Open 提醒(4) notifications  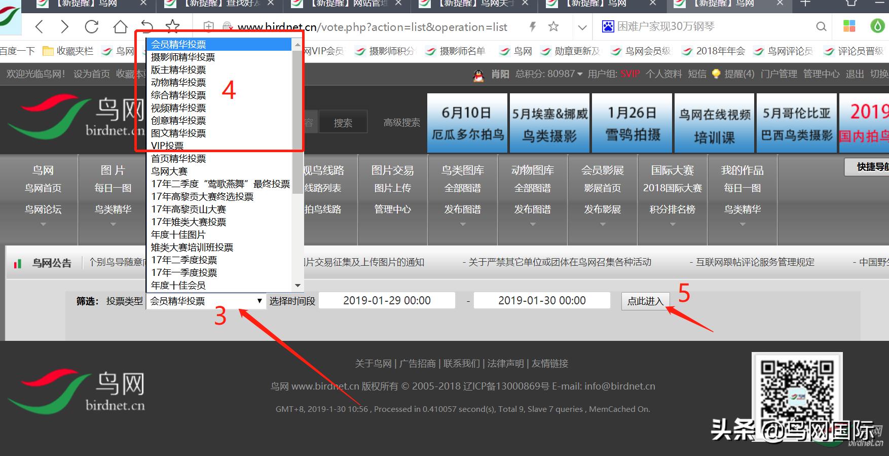[x=739, y=74]
